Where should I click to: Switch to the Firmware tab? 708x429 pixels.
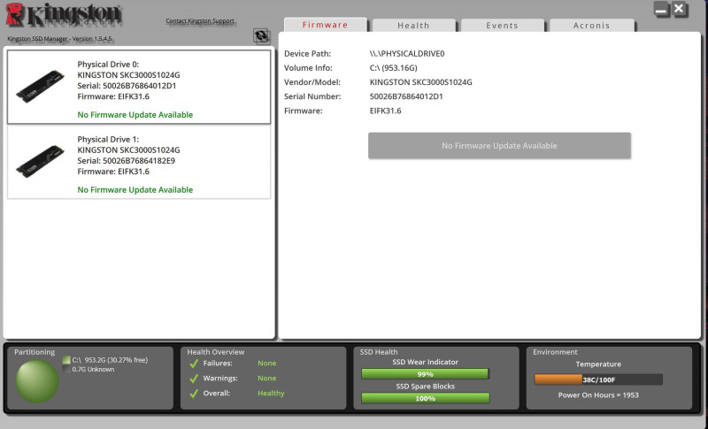325,25
